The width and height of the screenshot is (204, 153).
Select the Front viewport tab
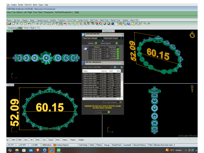[26, 28]
